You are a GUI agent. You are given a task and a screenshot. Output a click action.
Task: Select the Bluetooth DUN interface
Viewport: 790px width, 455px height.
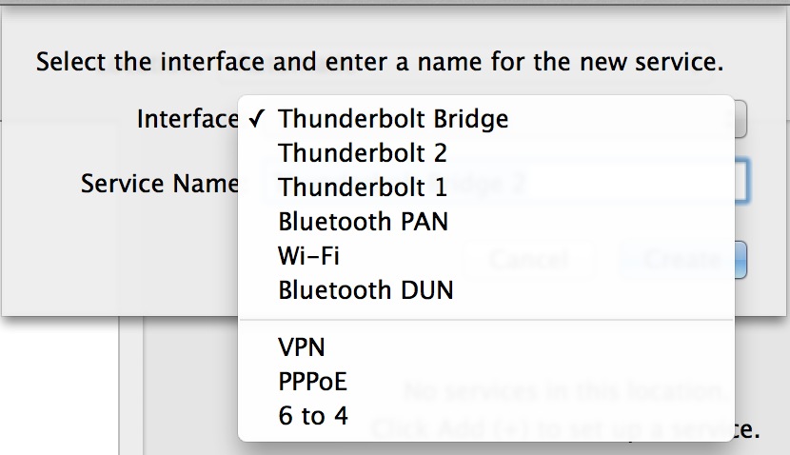point(365,290)
